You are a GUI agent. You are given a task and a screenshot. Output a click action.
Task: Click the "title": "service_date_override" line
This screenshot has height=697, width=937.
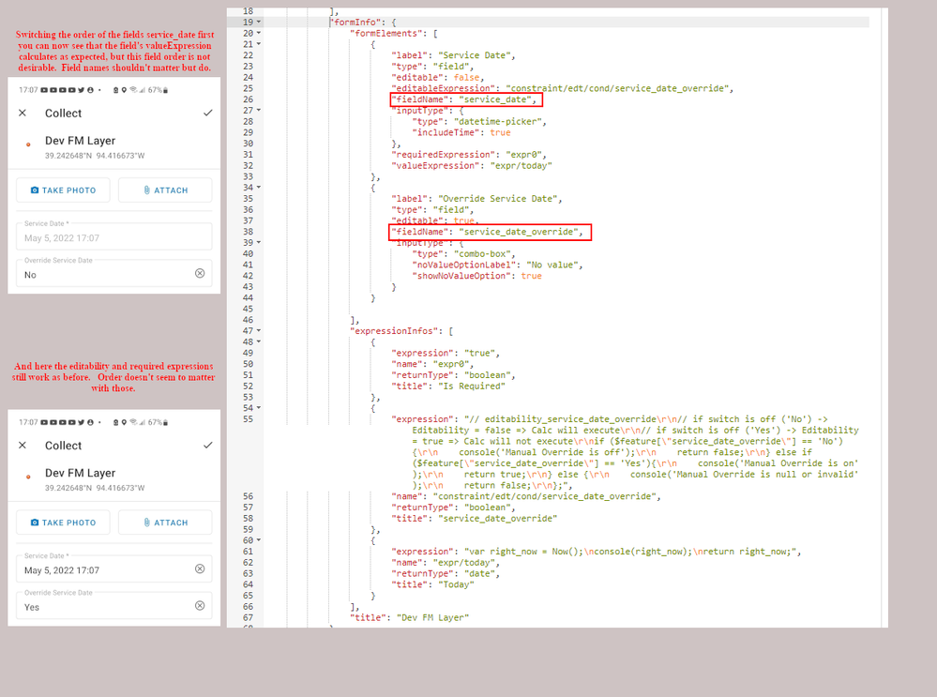click(x=475, y=518)
